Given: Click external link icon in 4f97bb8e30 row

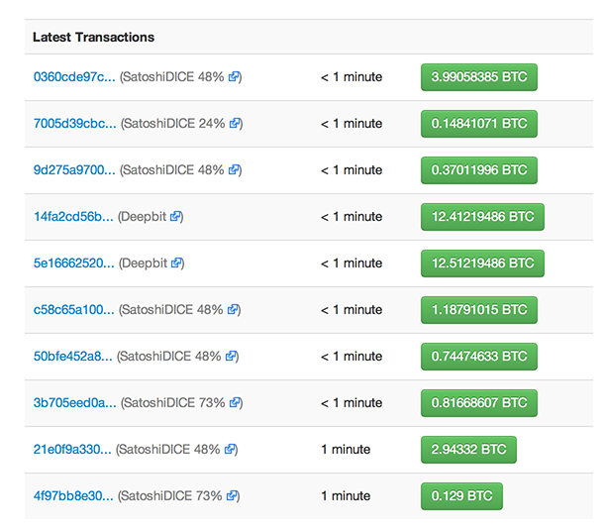Looking at the screenshot, I should click(x=232, y=495).
